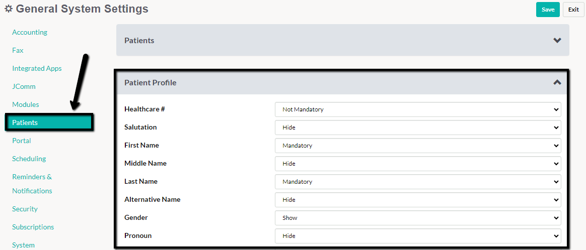This screenshot has height=250, width=586.
Task: Go to Subscriptions settings
Action: coord(33,227)
